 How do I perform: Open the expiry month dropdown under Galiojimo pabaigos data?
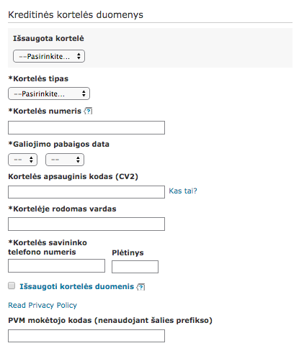coord(23,160)
